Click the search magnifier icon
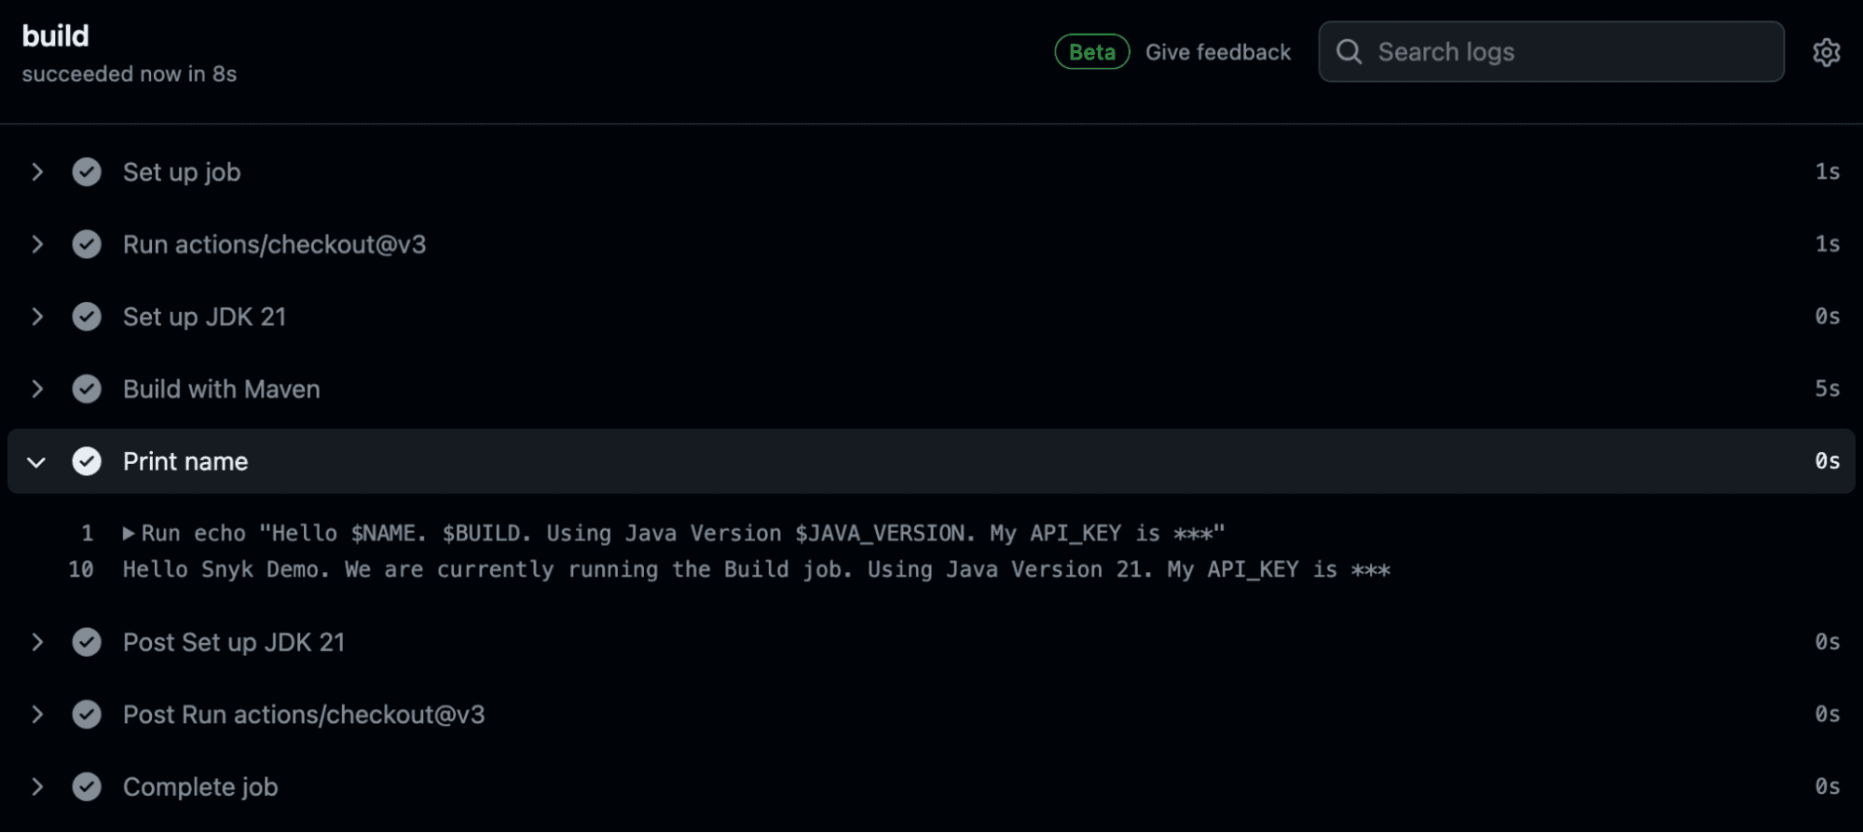Image resolution: width=1863 pixels, height=833 pixels. point(1349,51)
